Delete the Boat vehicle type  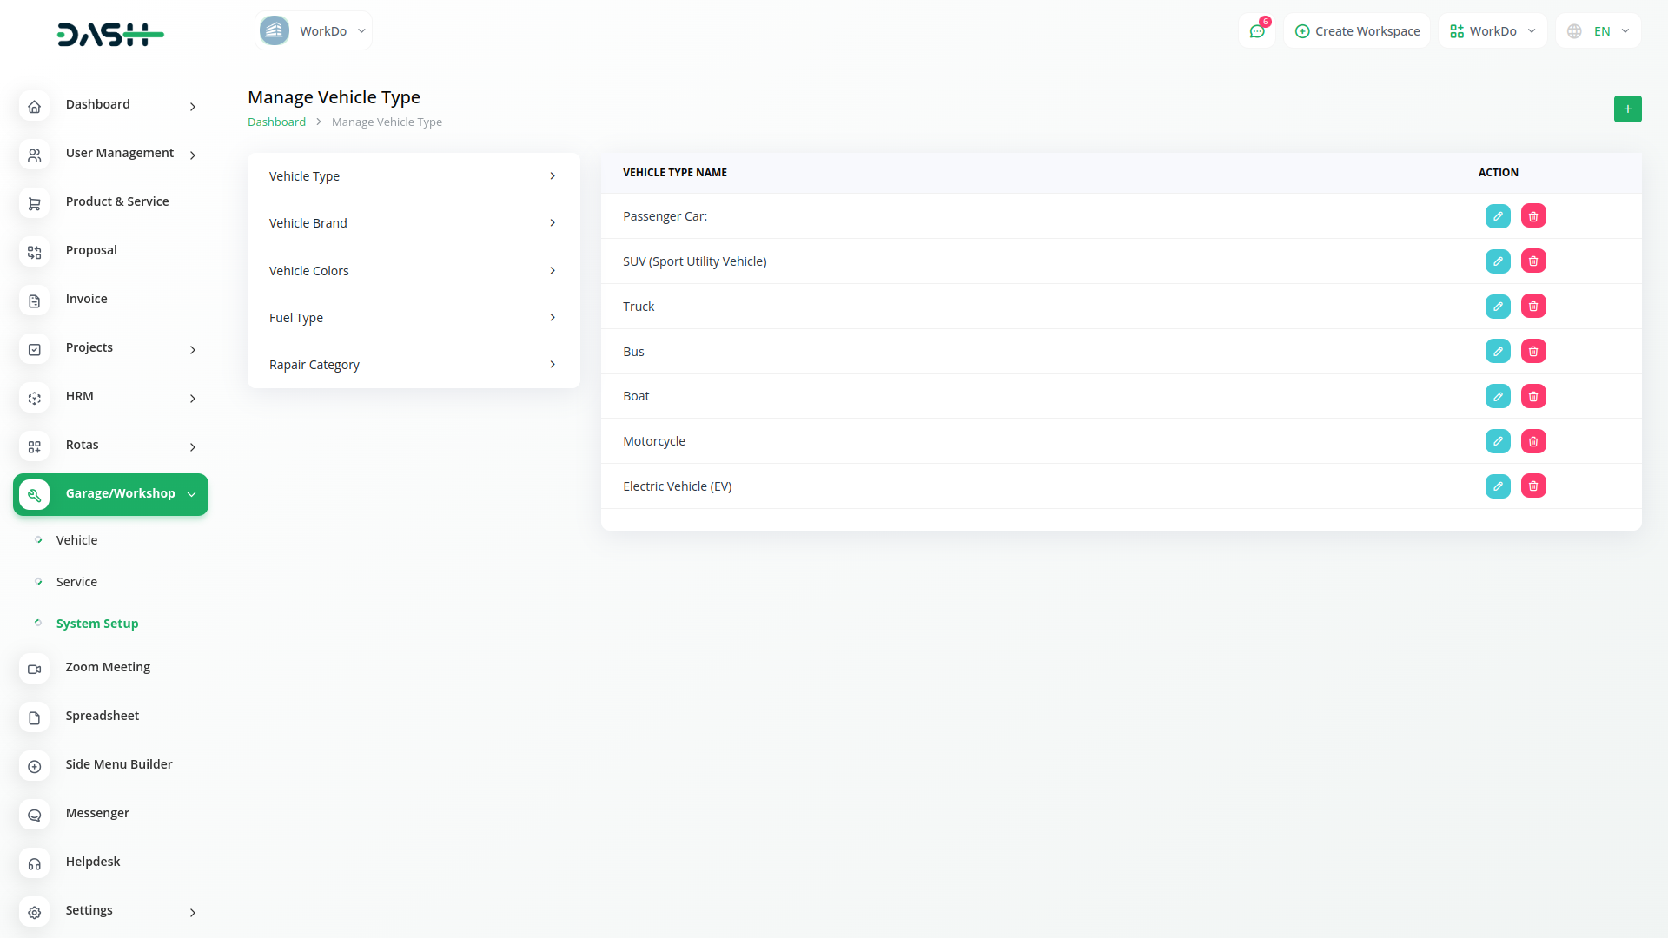pos(1533,396)
